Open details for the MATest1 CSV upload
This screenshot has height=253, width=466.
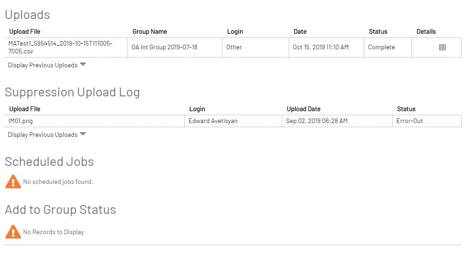pyautogui.click(x=442, y=47)
